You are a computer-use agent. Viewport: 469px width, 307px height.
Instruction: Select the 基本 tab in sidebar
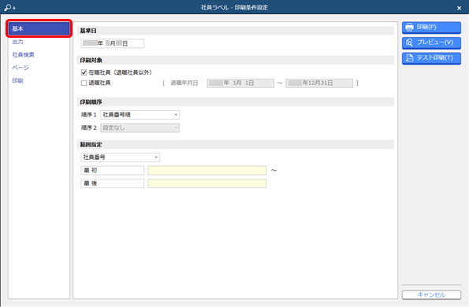pyautogui.click(x=39, y=28)
